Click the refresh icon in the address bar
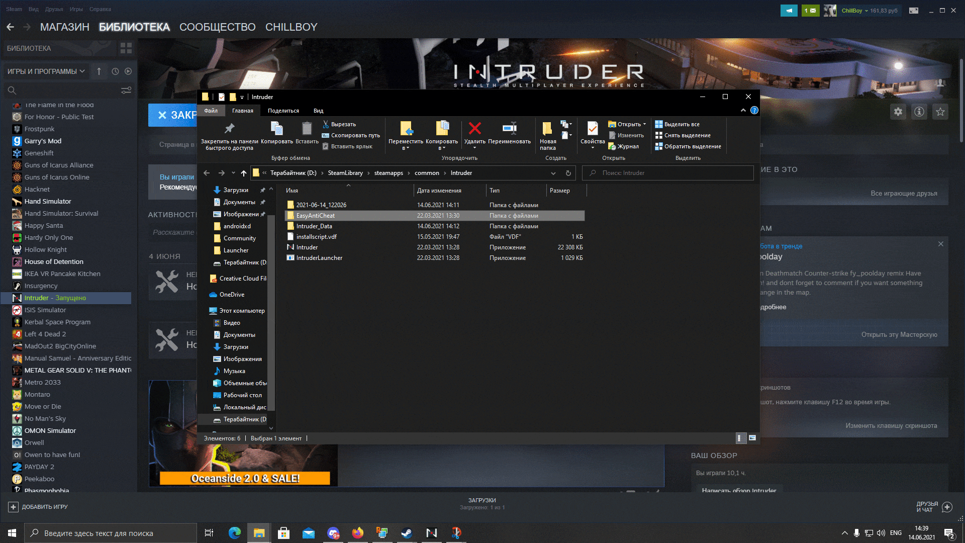The width and height of the screenshot is (965, 543). [568, 172]
